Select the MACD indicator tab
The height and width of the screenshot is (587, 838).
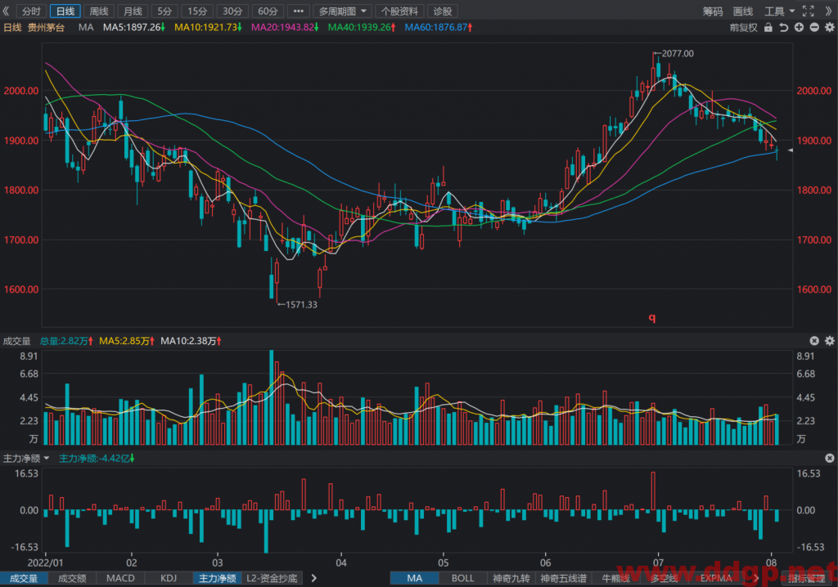pos(120,578)
